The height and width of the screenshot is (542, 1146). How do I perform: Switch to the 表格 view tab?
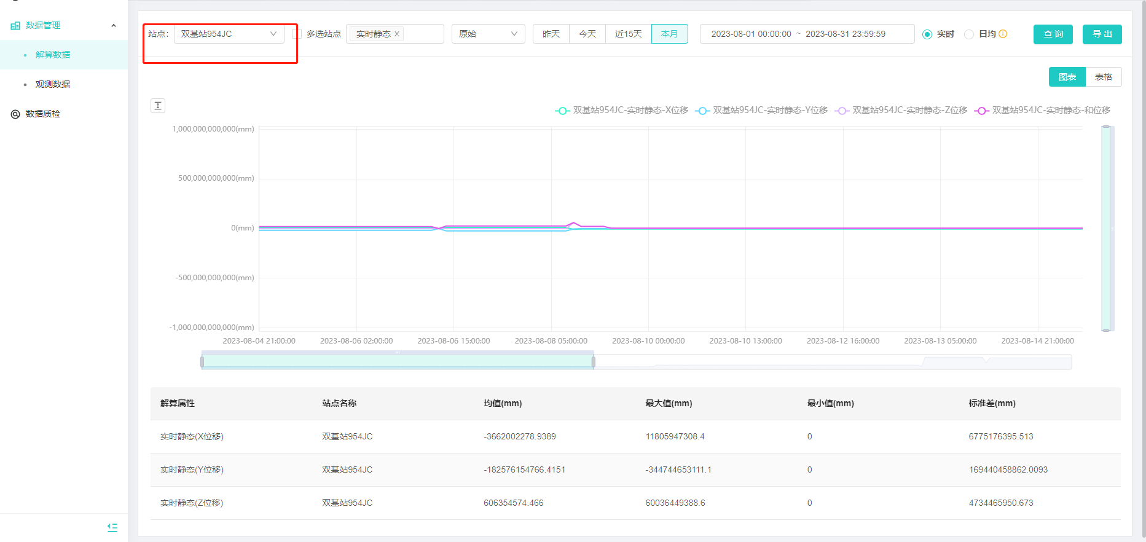coord(1103,77)
